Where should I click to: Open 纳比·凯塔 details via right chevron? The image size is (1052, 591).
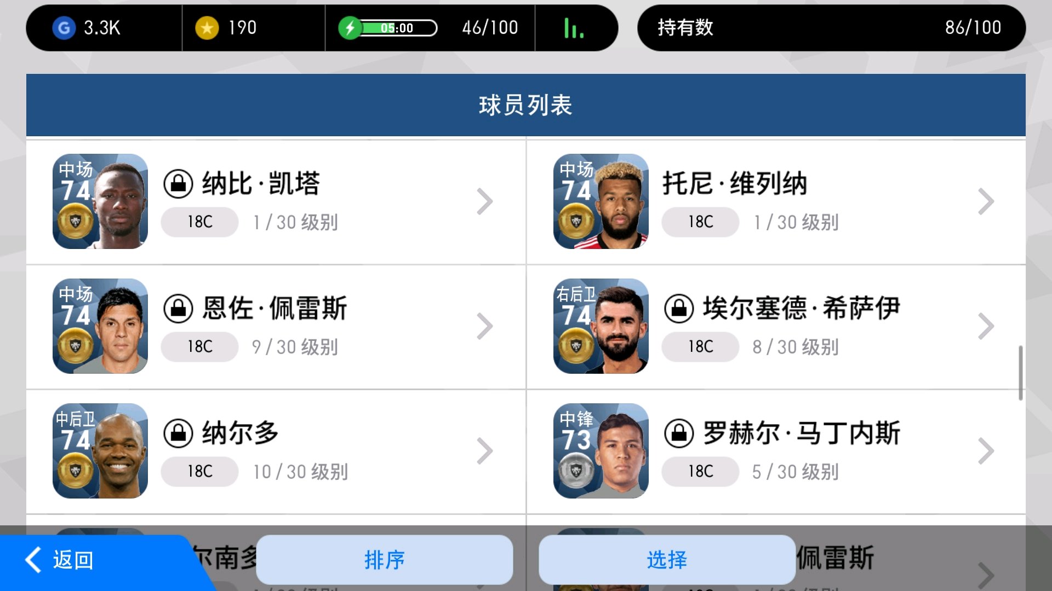(484, 201)
